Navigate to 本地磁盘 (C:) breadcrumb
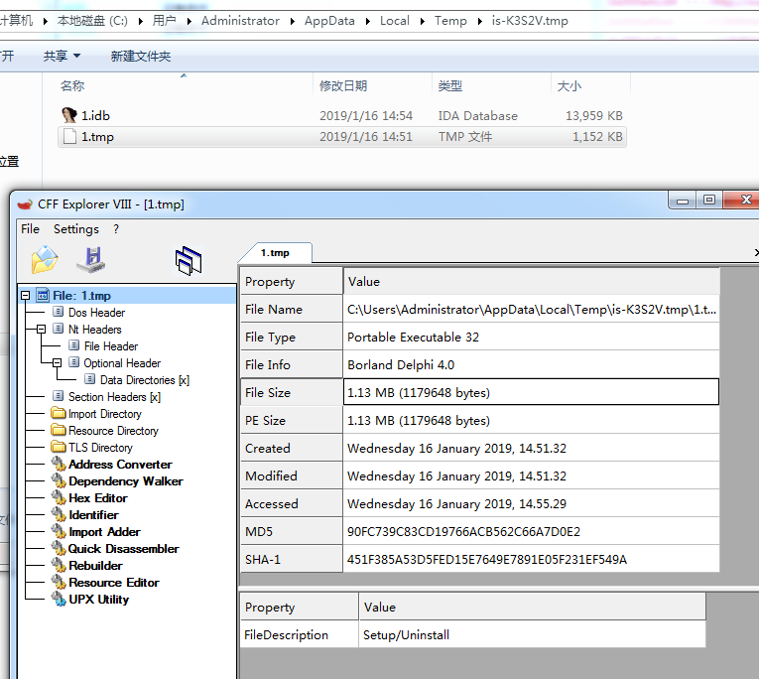The image size is (759, 679). coord(92,21)
